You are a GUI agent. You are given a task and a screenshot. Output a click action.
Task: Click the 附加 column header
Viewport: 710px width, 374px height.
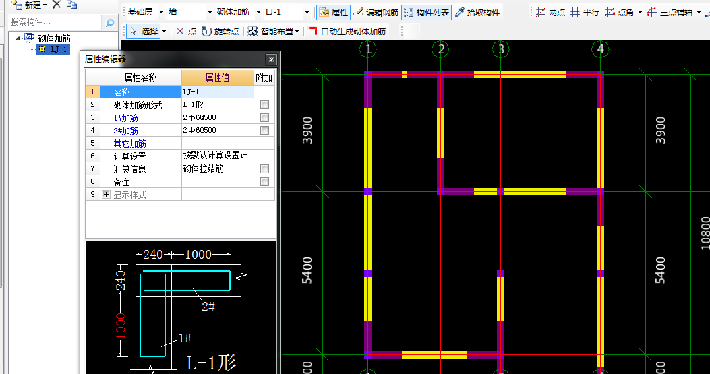point(264,77)
